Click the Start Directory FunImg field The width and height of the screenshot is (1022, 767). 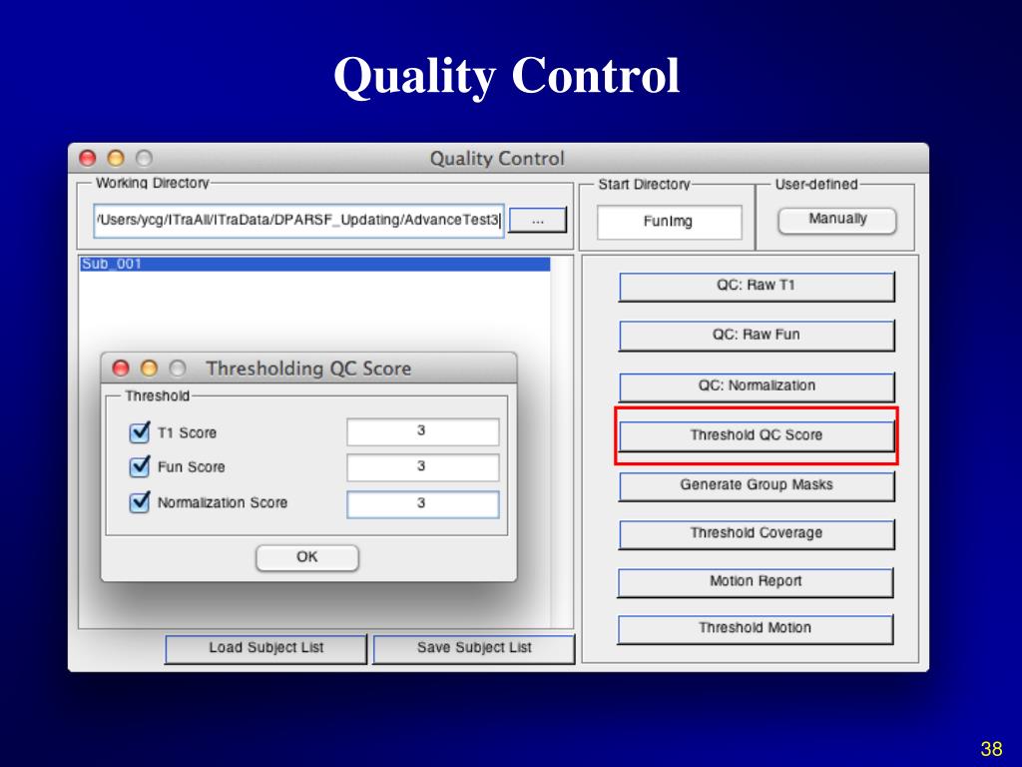click(x=670, y=222)
